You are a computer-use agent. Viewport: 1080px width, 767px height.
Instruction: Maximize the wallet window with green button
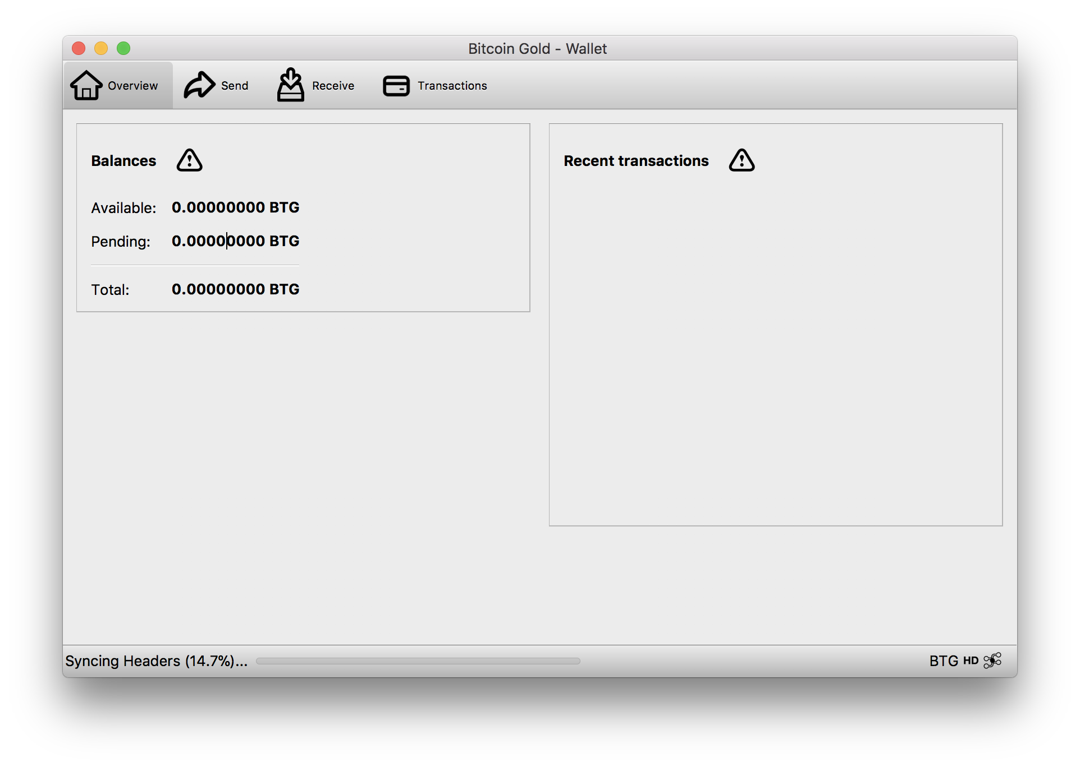click(123, 48)
